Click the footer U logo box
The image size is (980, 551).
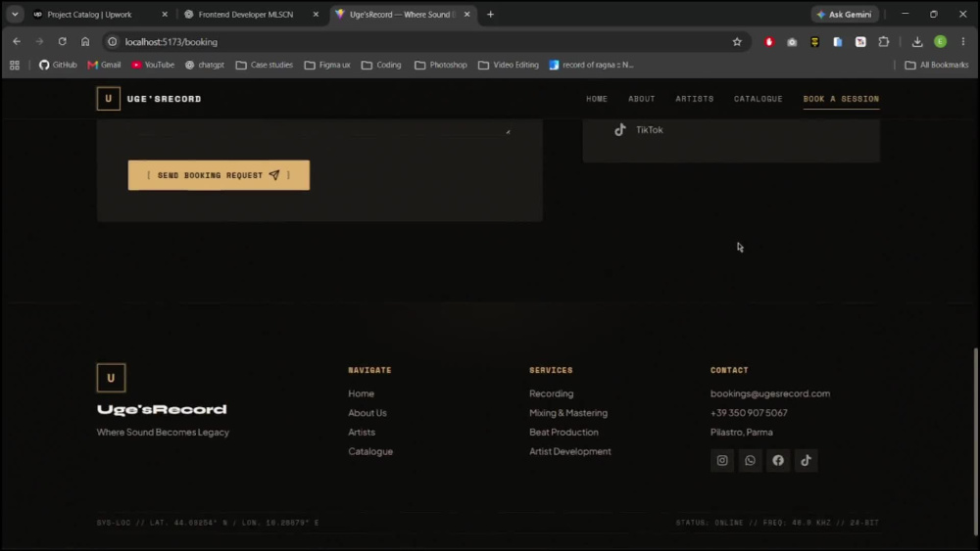click(112, 378)
